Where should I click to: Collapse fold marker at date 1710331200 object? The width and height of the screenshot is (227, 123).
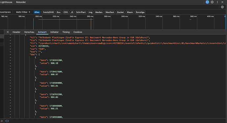pos(10,57)
